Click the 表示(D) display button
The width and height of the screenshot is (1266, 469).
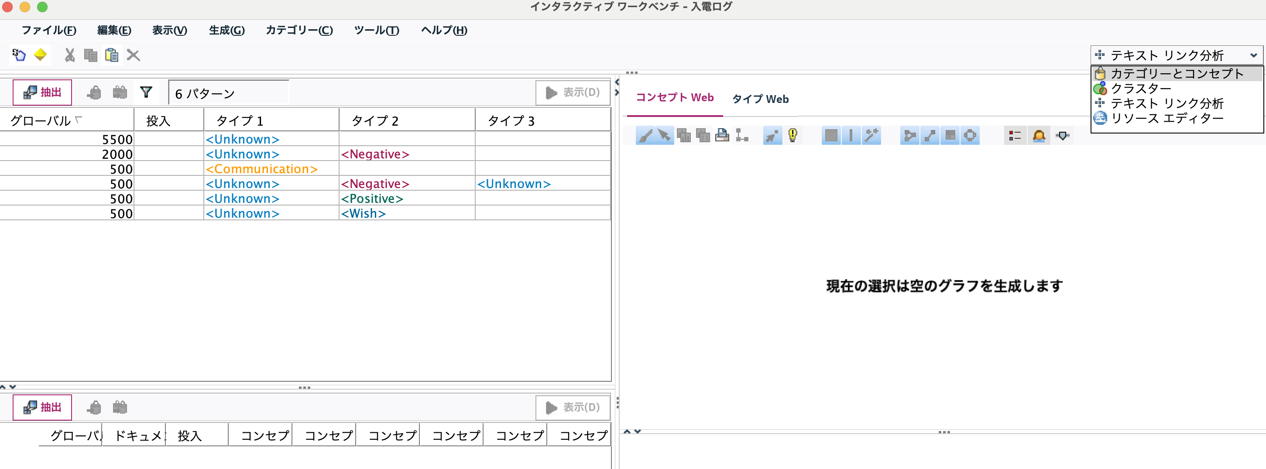click(x=573, y=92)
